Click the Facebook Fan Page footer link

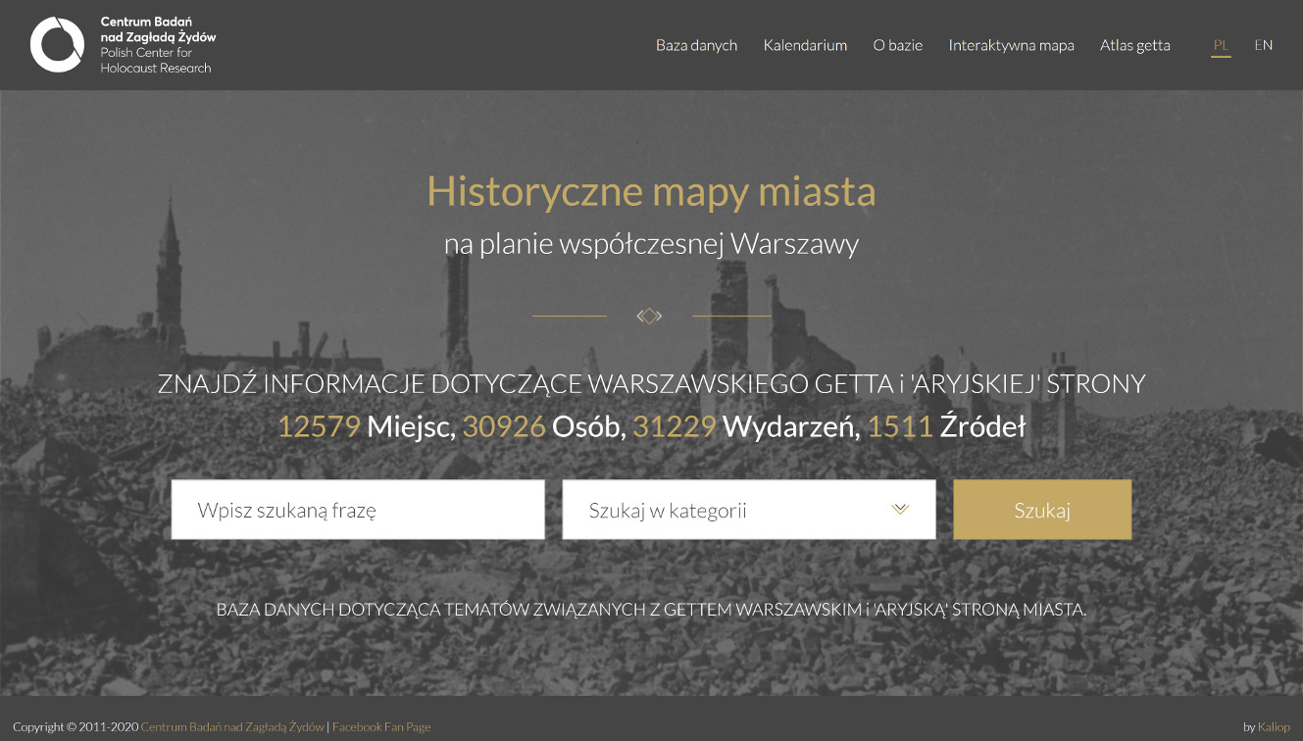(380, 726)
